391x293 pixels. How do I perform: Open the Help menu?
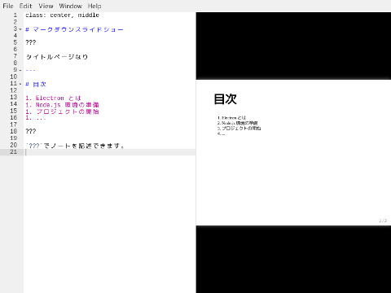click(94, 6)
